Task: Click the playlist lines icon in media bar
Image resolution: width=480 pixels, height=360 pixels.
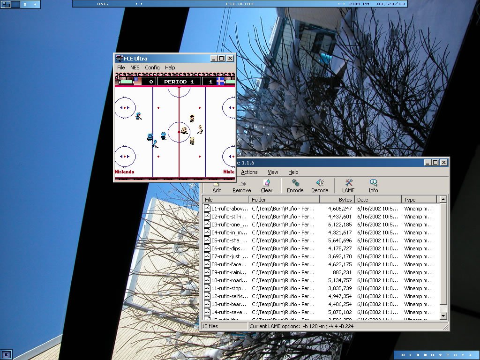Action: [448, 355]
